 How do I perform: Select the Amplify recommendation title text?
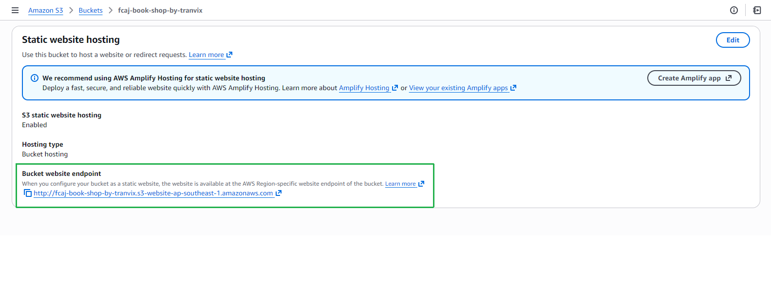(154, 78)
